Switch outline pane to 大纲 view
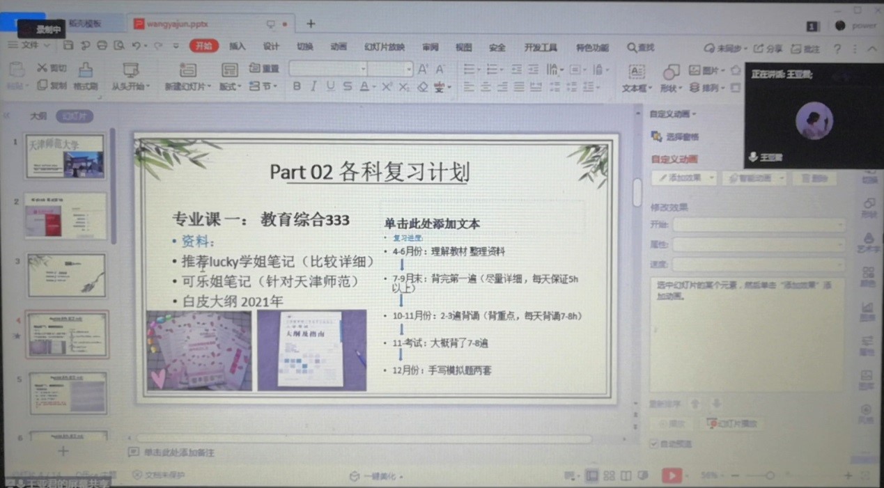The height and width of the screenshot is (488, 884). tap(38, 116)
